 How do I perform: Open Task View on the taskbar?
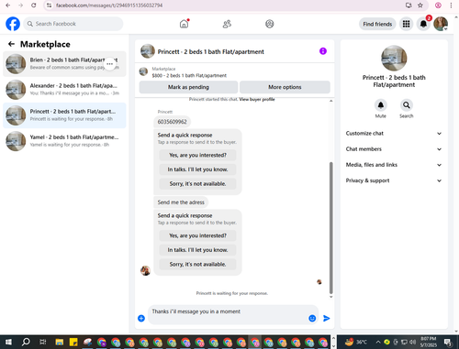[43, 342]
